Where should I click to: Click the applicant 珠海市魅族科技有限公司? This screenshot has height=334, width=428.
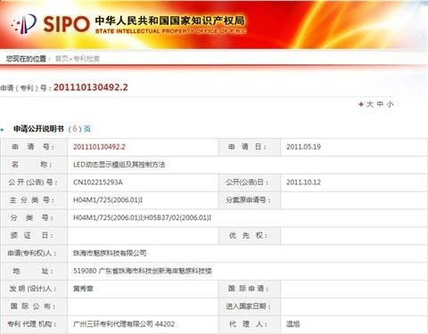pyautogui.click(x=110, y=253)
